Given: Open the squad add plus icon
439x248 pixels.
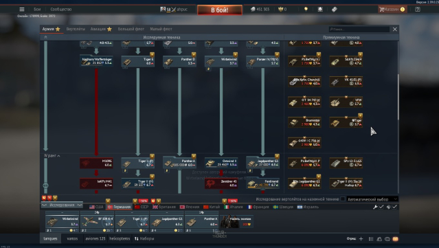Looking at the screenshot, I should click(361, 239).
